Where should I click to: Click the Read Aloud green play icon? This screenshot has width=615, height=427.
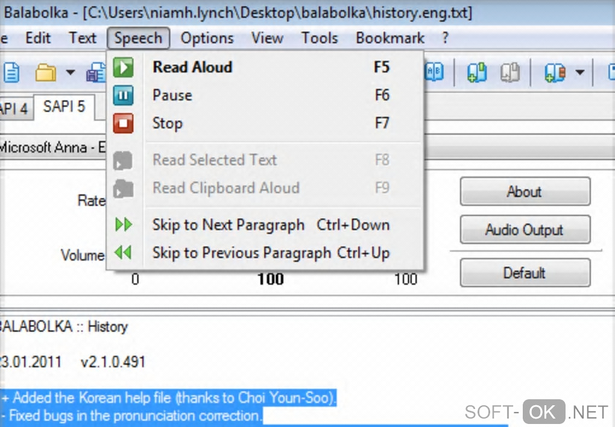[123, 67]
